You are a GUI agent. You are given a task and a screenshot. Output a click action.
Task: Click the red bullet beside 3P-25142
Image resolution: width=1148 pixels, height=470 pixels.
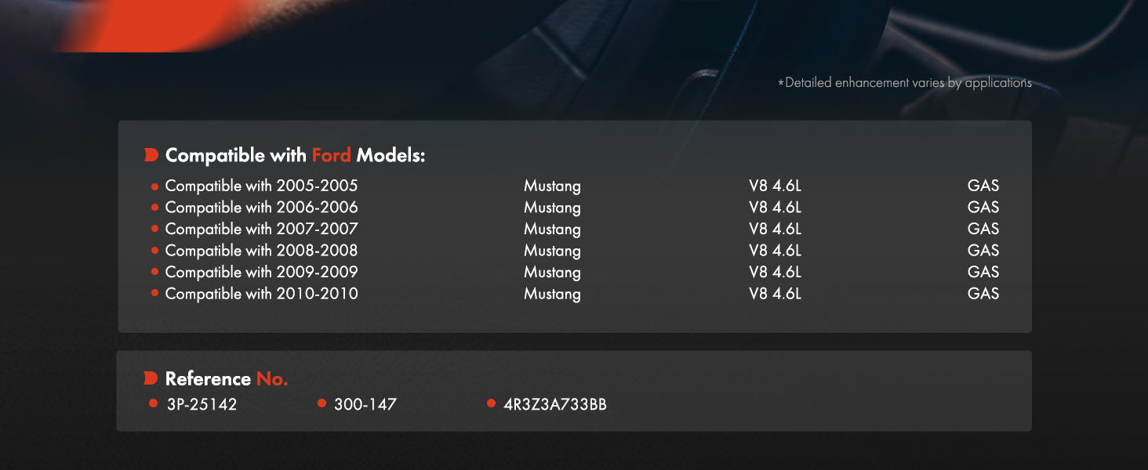click(x=154, y=403)
